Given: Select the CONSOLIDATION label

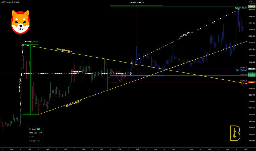Looking at the screenshot, I should pyautogui.click(x=77, y=72).
